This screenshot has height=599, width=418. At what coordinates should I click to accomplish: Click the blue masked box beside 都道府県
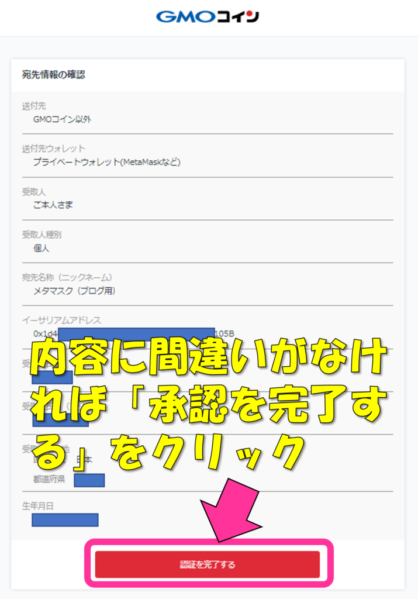pyautogui.click(x=89, y=480)
